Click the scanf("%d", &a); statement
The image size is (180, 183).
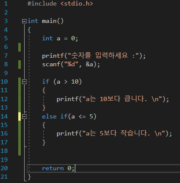click(71, 64)
